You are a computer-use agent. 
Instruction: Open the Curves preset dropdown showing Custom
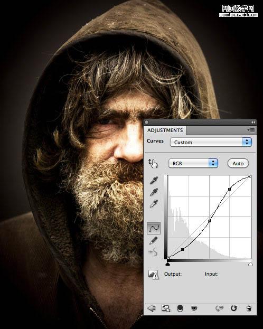[x=211, y=142]
